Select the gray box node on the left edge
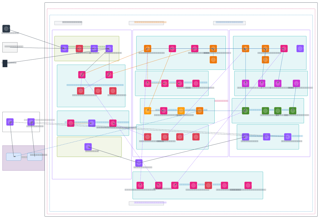The height and width of the screenshot is (219, 320). pyautogui.click(x=10, y=47)
